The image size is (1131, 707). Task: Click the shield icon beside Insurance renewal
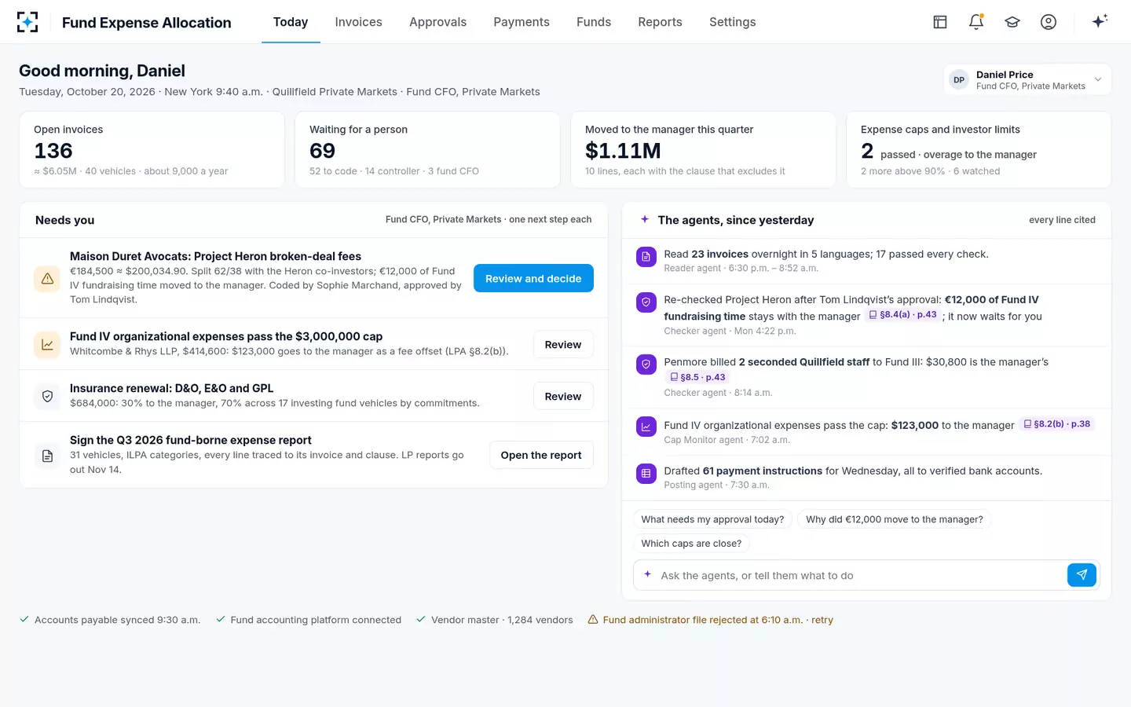tap(47, 396)
